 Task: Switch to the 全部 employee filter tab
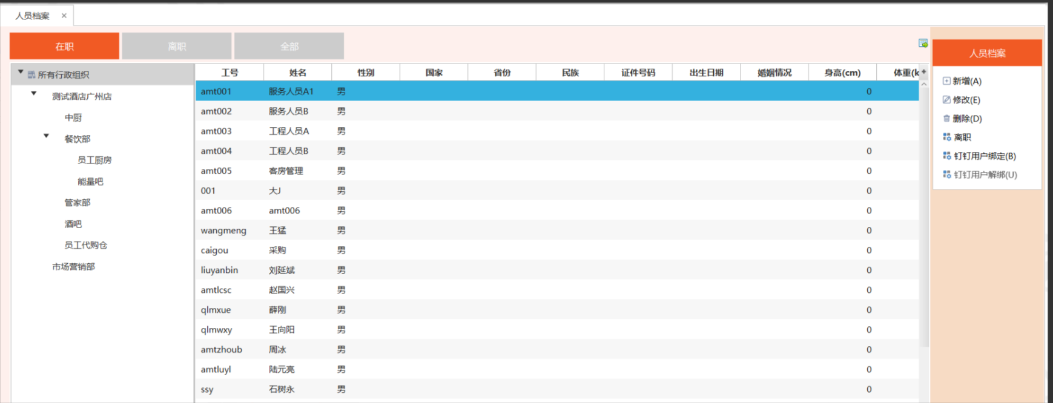(289, 47)
